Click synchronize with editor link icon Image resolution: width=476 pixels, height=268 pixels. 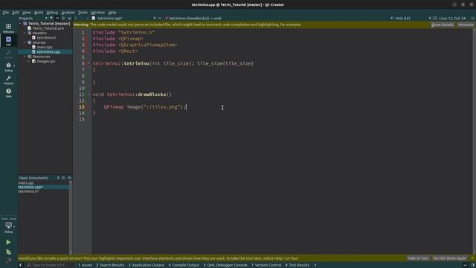coord(57,18)
